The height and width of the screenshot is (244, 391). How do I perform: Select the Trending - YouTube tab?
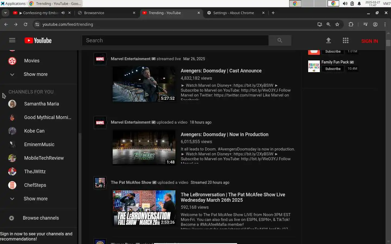coord(171,13)
